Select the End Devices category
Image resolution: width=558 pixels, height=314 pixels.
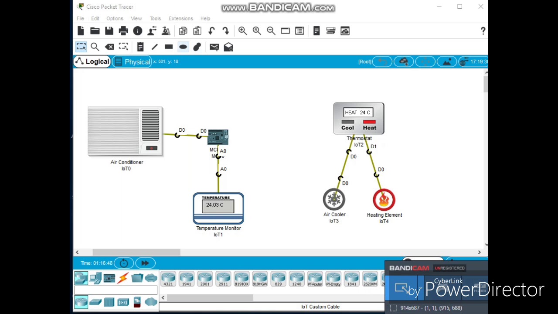95,278
